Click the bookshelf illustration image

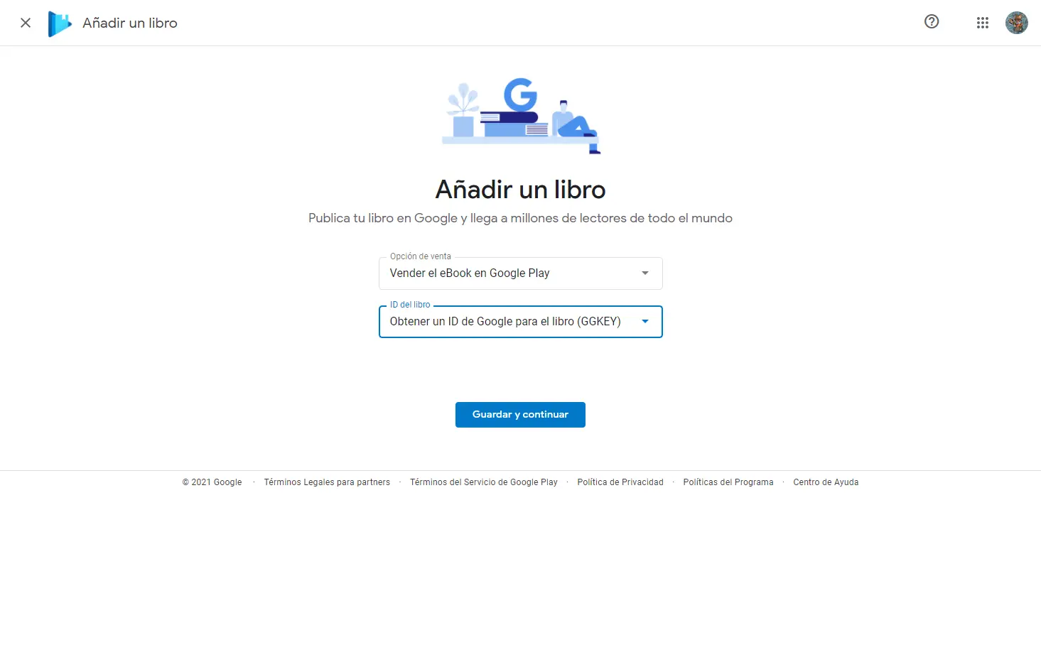pyautogui.click(x=521, y=115)
